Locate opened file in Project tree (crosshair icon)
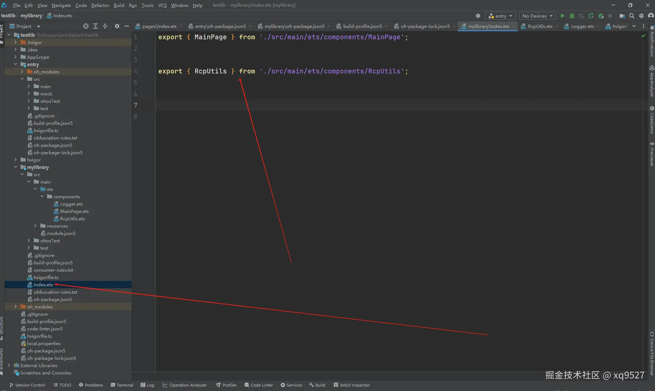 coord(86,26)
